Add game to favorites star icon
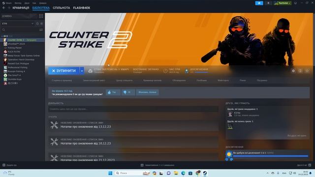The width and height of the screenshot is (315, 177). click(307, 71)
